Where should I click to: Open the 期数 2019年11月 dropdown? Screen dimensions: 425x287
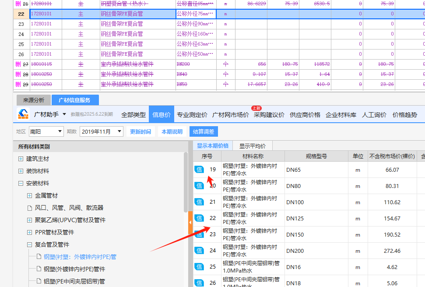(x=102, y=131)
